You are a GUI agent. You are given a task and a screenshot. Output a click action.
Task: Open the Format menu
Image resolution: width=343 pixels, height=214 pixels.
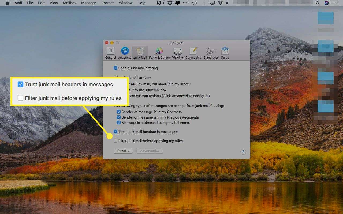107,3
